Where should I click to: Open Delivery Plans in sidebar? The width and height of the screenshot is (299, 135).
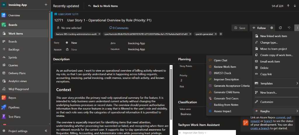point(17,73)
